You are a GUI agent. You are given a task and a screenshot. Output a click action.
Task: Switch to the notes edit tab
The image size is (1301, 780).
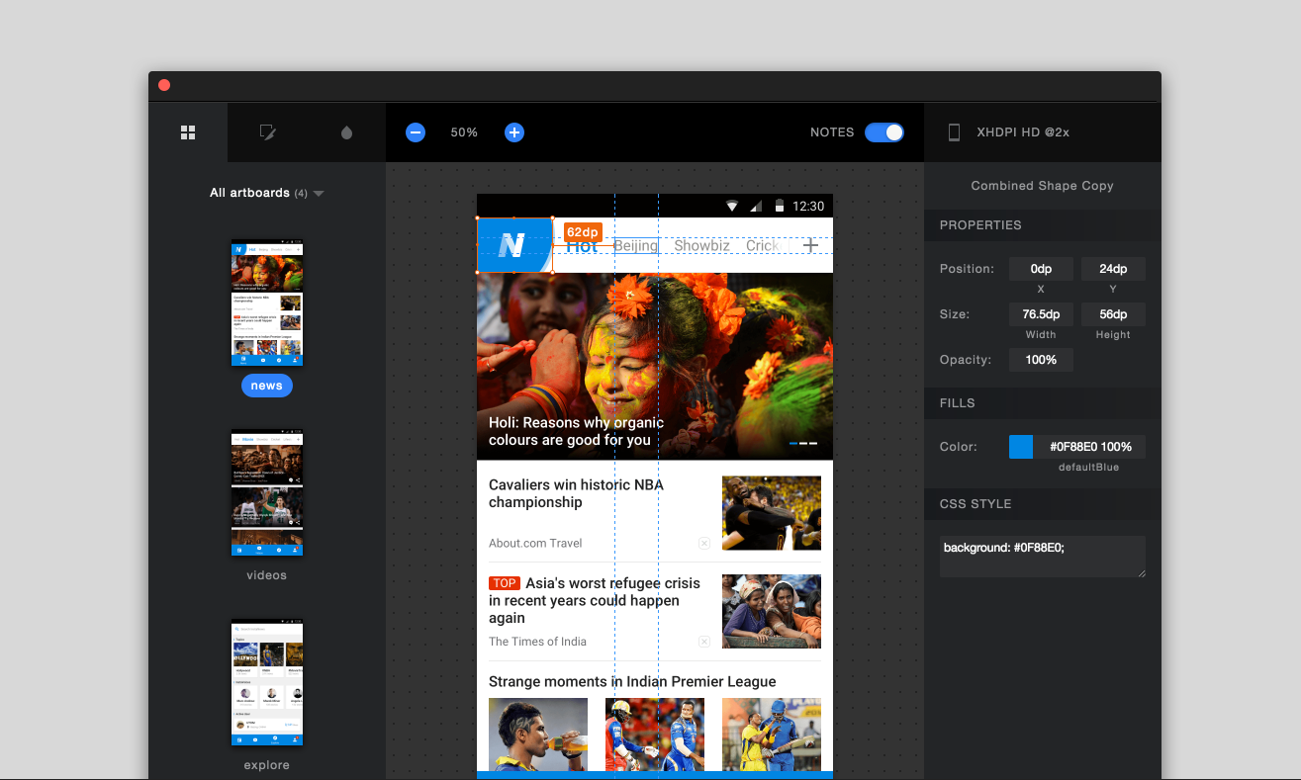pyautogui.click(x=267, y=132)
